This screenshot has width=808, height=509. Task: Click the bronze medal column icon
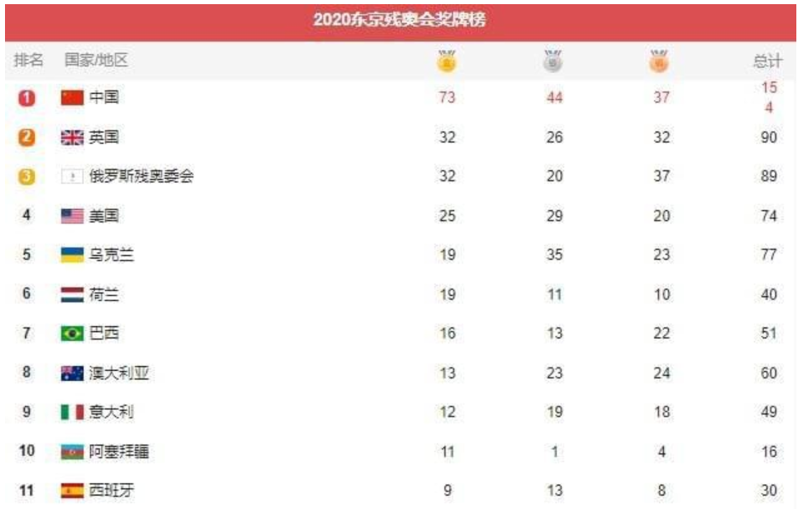(659, 62)
